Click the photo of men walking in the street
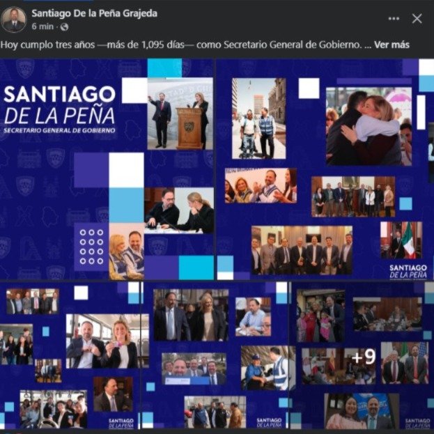 tap(258, 118)
